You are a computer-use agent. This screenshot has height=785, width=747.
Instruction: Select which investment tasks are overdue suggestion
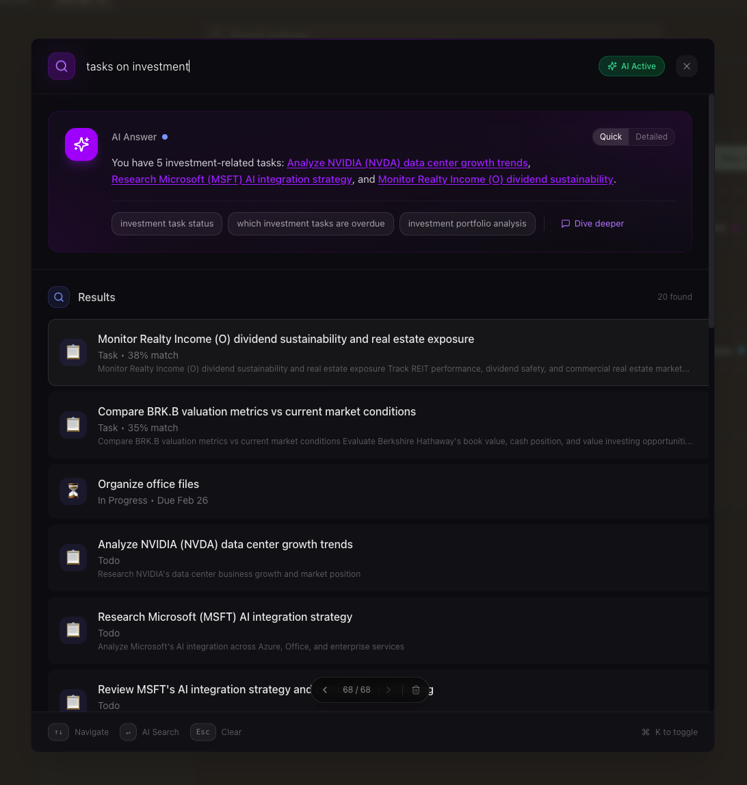click(x=311, y=224)
